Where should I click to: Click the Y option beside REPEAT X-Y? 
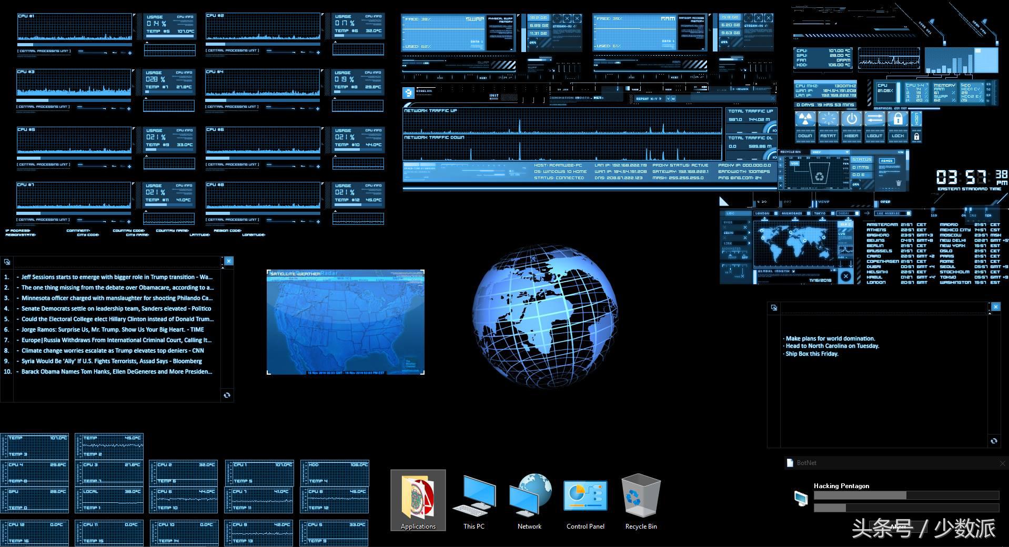click(x=668, y=99)
